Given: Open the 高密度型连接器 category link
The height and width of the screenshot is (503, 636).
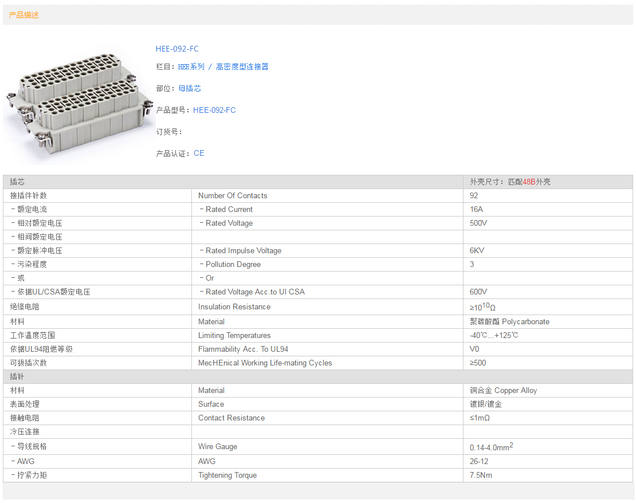Looking at the screenshot, I should point(242,66).
